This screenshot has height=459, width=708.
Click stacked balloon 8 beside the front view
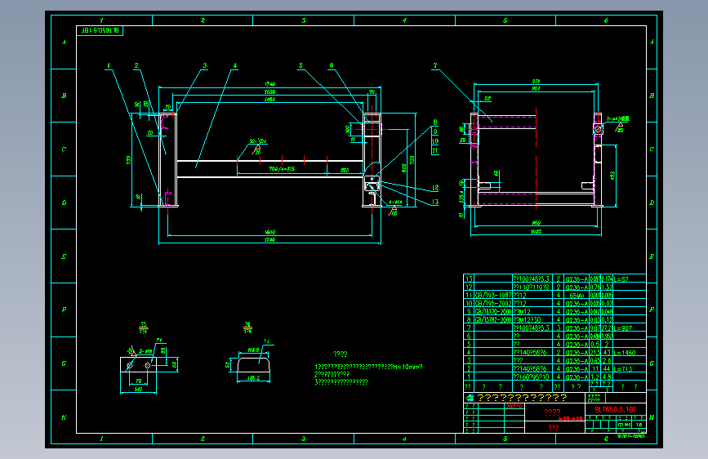tap(435, 123)
